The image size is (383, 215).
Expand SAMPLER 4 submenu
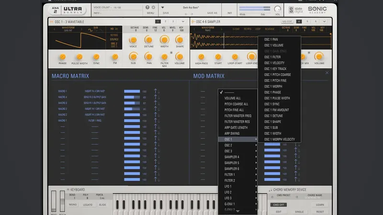coord(237,157)
